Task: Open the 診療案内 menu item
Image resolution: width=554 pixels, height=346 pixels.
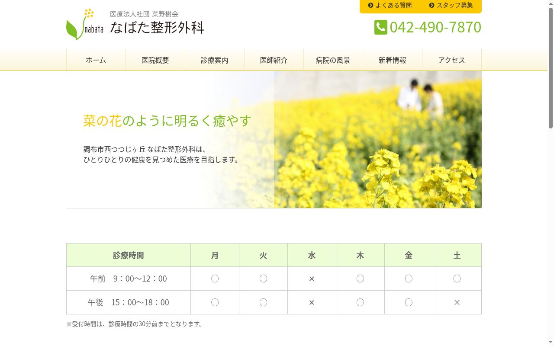Action: point(215,60)
